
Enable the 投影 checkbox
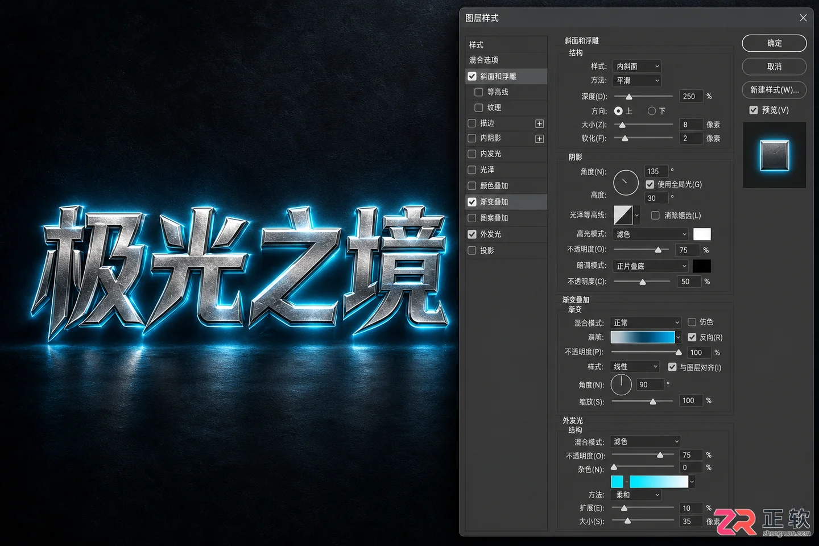click(x=472, y=250)
